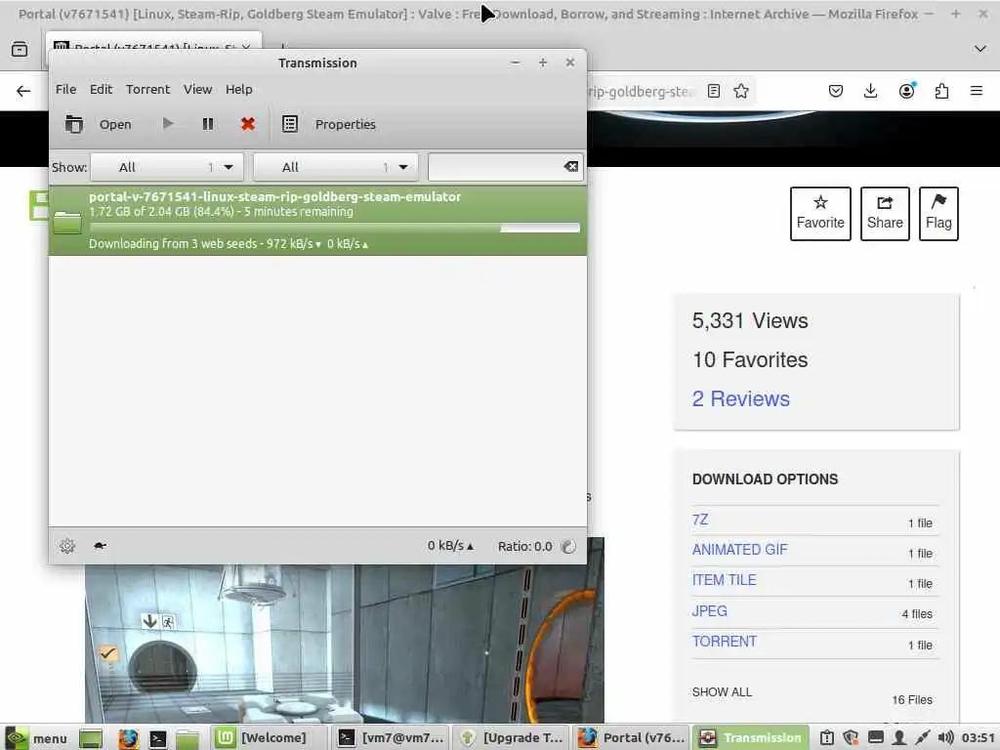Open Firefox View icon in tab bar
The width and height of the screenshot is (1000, 750).
coord(20,49)
